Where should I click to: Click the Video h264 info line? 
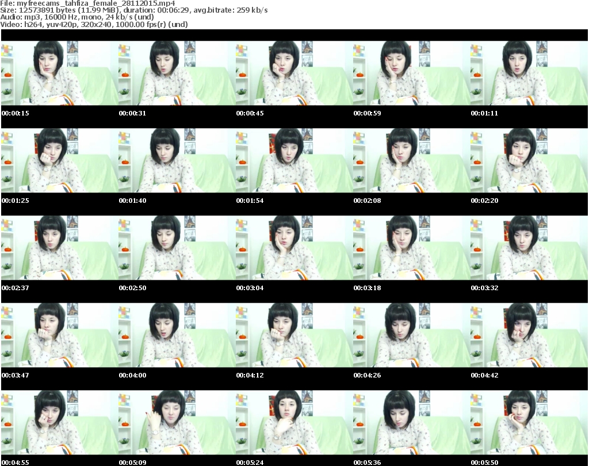[x=94, y=24]
